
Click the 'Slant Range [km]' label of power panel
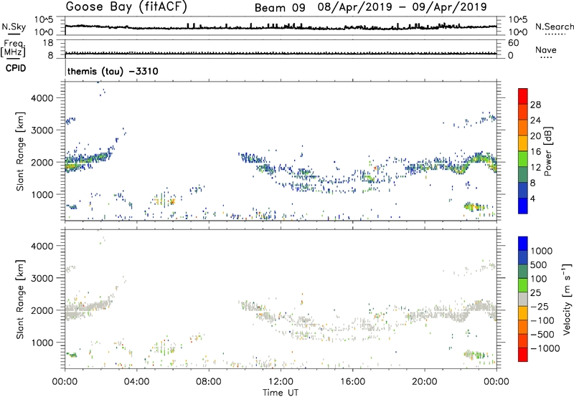[x=20, y=151]
